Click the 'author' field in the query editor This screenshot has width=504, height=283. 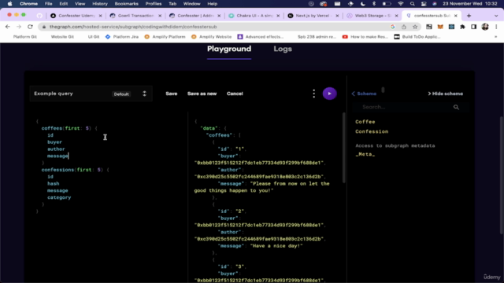coord(56,149)
